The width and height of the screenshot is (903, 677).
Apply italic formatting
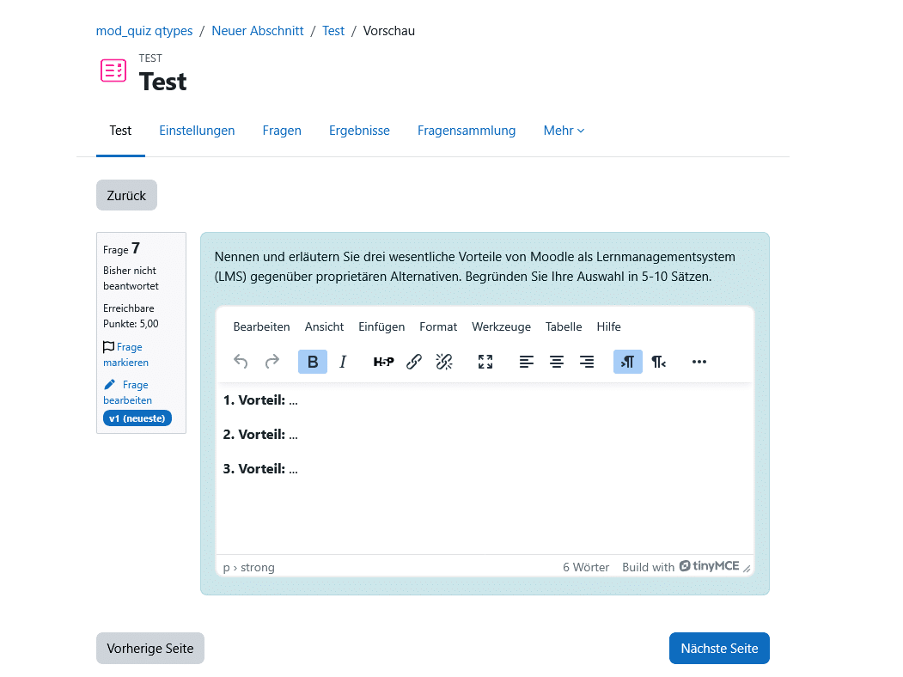click(343, 362)
